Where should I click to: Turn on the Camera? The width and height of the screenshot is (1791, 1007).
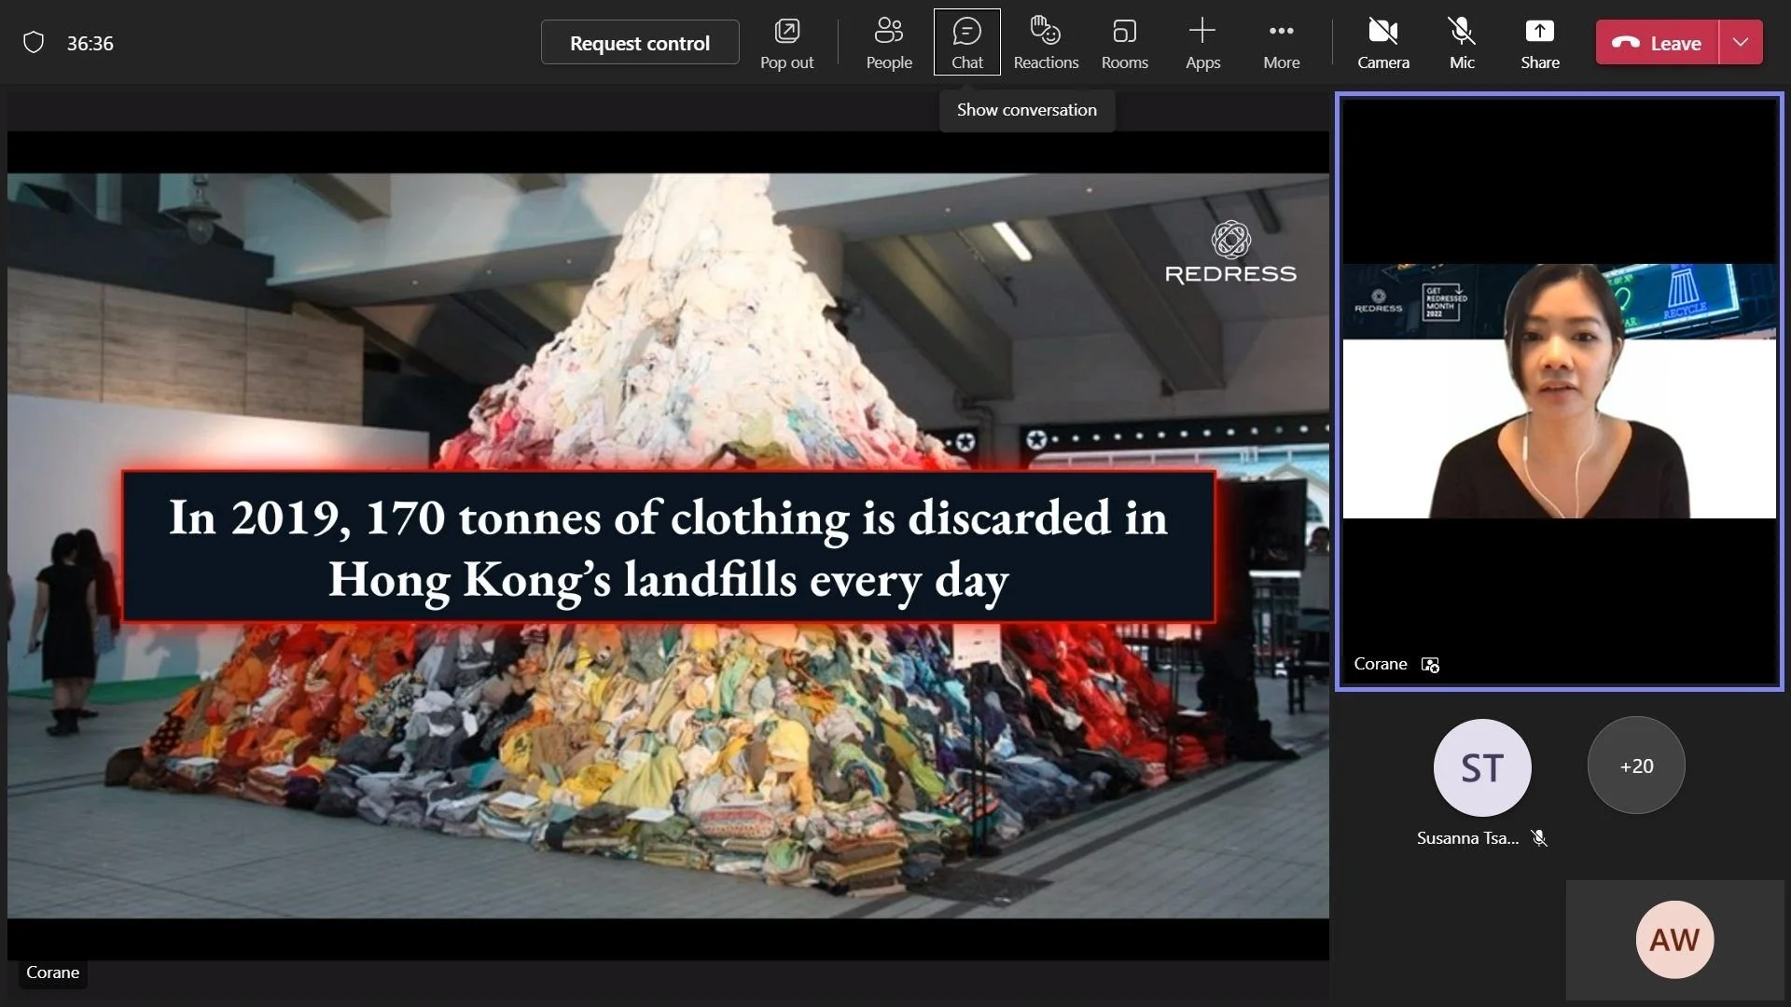[1382, 42]
